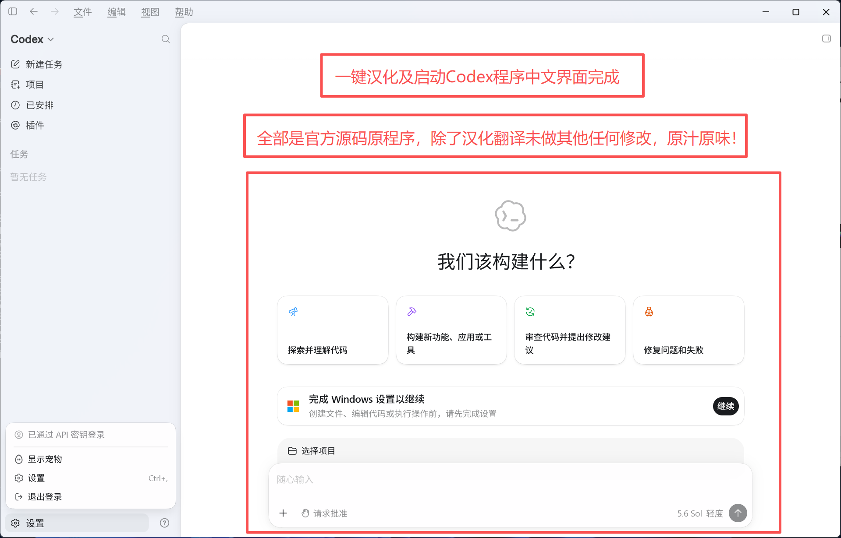Click the round up-arrow send button
The width and height of the screenshot is (841, 538).
point(738,513)
